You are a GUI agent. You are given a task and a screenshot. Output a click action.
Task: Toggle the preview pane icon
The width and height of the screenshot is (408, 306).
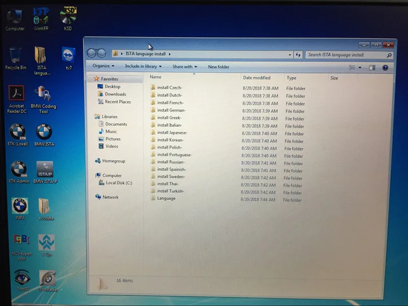pos(372,68)
